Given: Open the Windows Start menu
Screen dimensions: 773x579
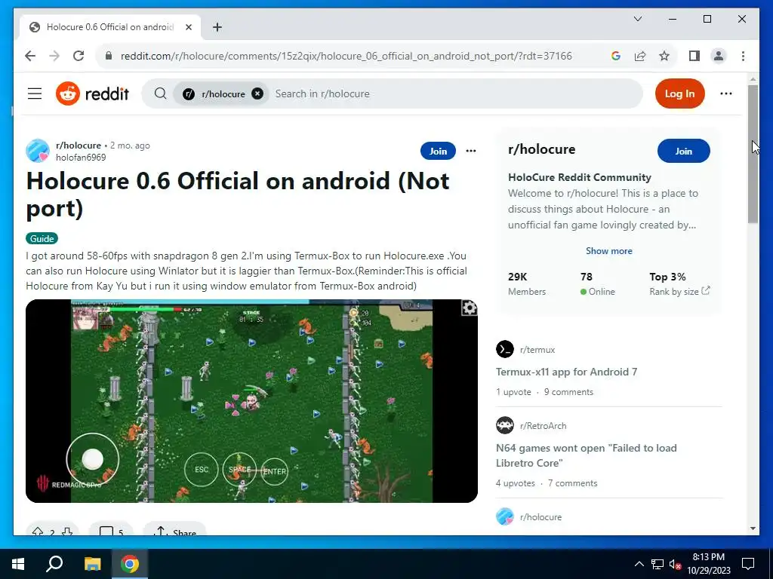Looking at the screenshot, I should [x=18, y=564].
